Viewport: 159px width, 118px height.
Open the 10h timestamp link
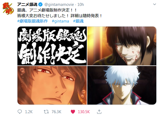pyautogui.click(x=81, y=5)
